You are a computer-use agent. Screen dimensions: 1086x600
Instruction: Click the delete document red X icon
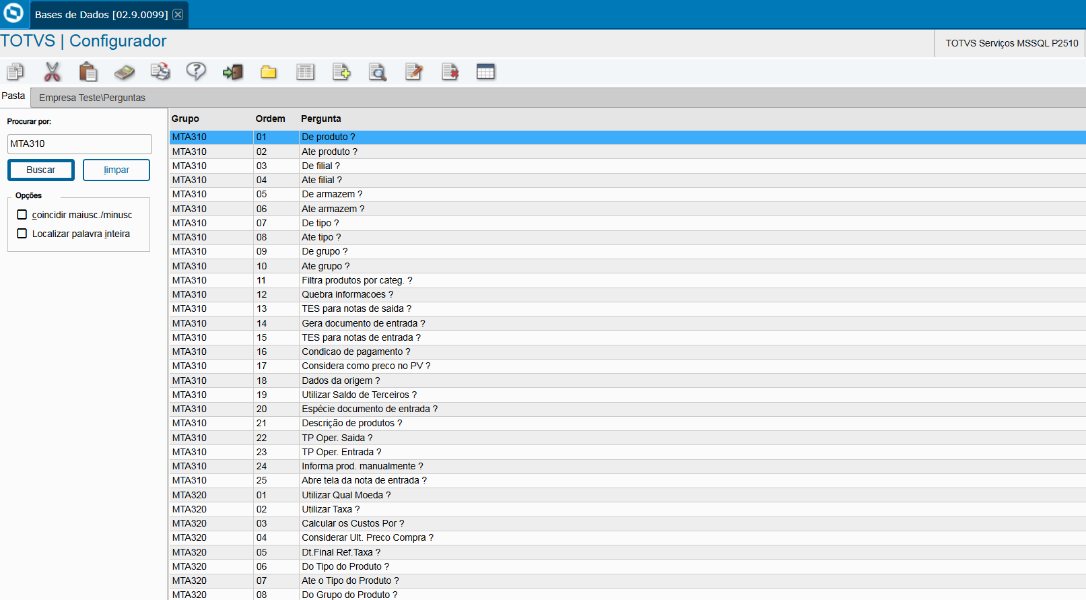click(x=450, y=71)
